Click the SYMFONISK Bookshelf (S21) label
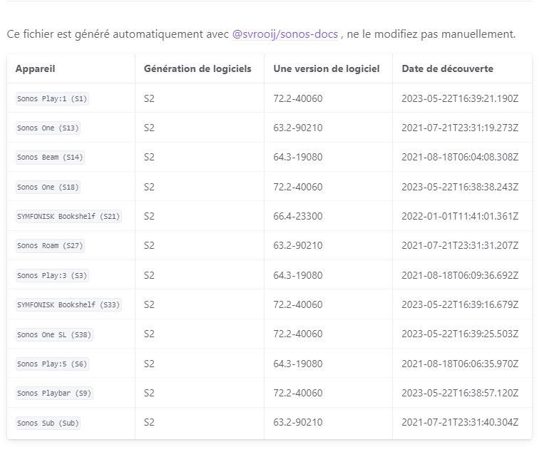The width and height of the screenshot is (559, 462). click(x=68, y=217)
